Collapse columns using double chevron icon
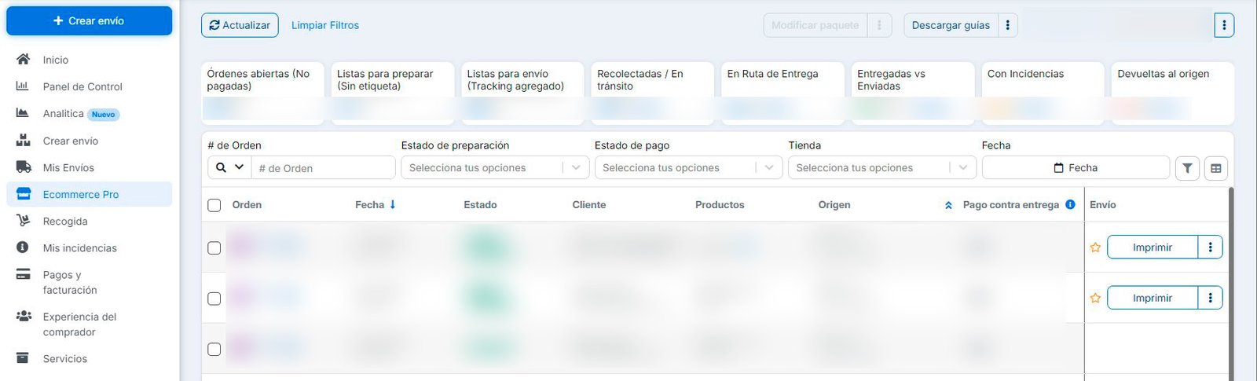1257x381 pixels. pyautogui.click(x=948, y=205)
